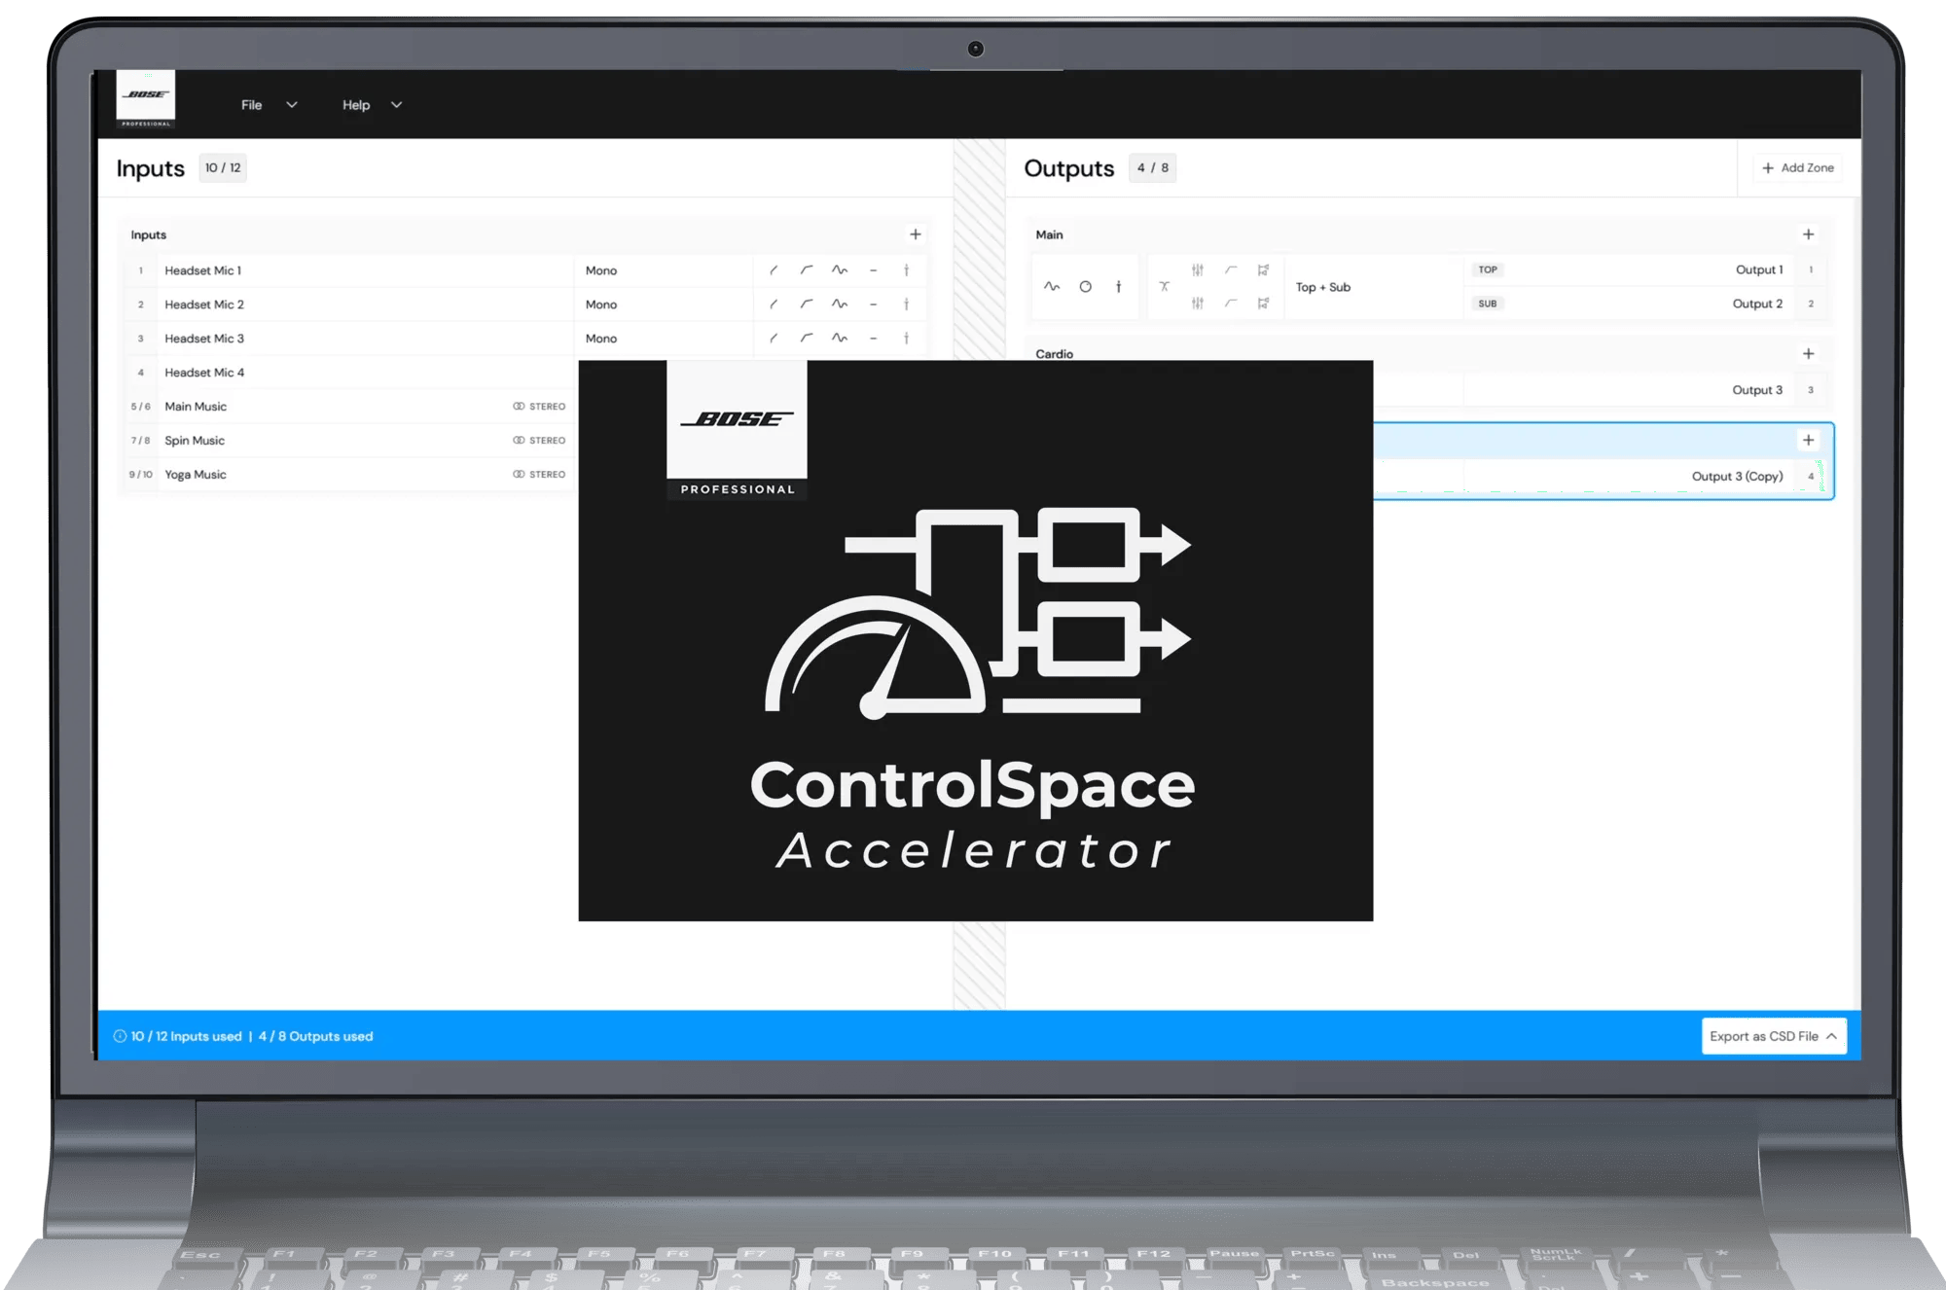Select the Main Music input row

[348, 407]
